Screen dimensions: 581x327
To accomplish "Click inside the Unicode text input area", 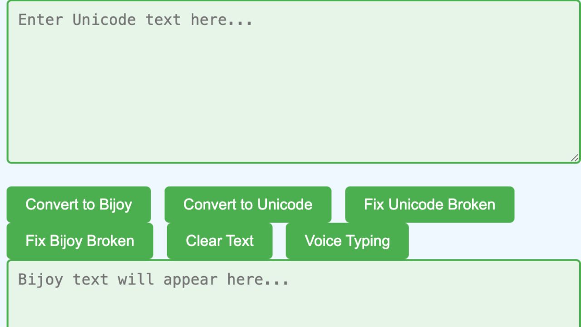I will point(290,82).
